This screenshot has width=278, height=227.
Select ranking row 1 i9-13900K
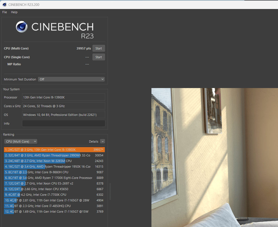[x=54, y=150]
